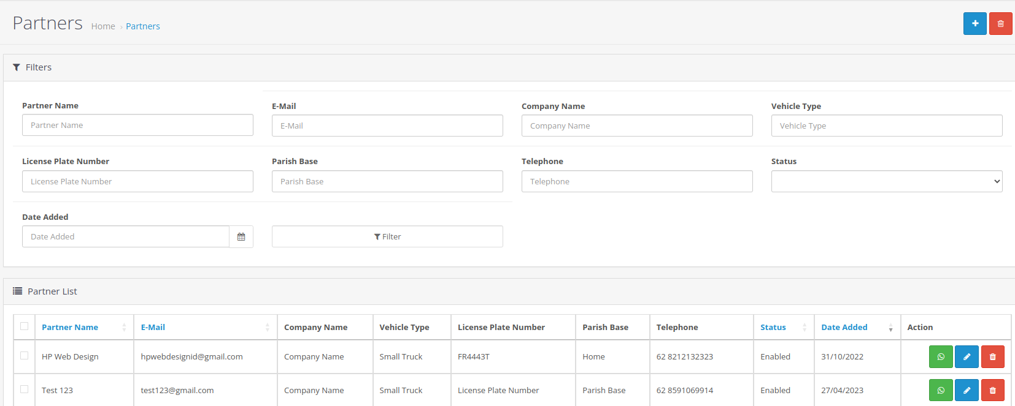Click WhatsApp icon for HP Web Design

940,357
